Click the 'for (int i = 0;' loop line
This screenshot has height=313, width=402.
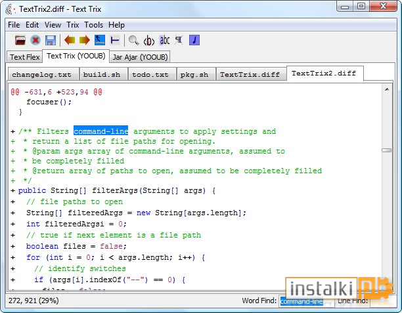(116, 257)
